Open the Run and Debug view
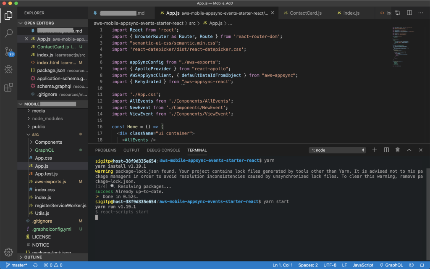The image size is (430, 269). [8, 70]
